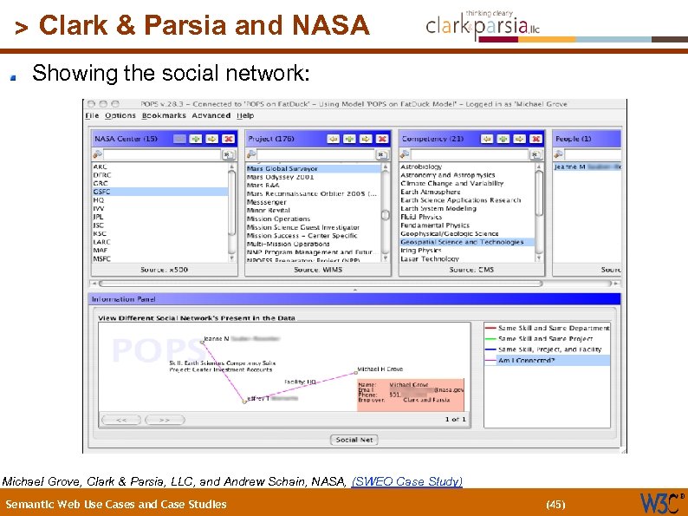Open the Options menu
The image size is (688, 516).
[x=120, y=115]
